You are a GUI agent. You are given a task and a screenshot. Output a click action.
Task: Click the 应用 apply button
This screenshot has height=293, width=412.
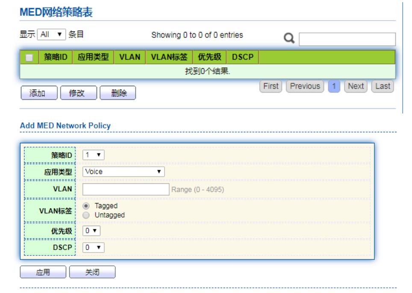coord(43,272)
